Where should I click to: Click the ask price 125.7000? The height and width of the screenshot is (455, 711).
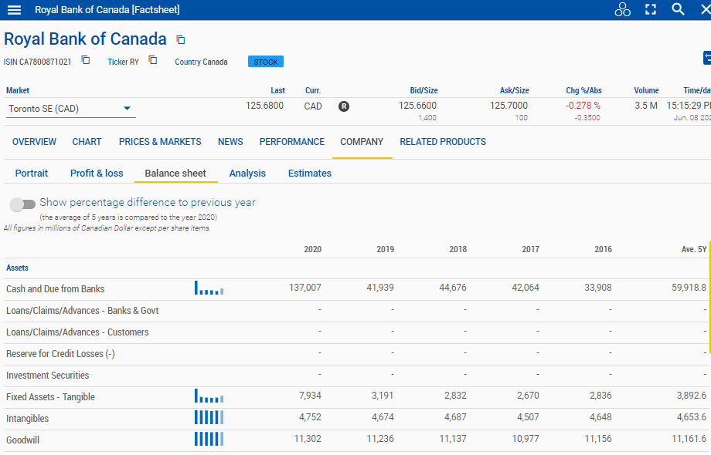[x=509, y=106]
